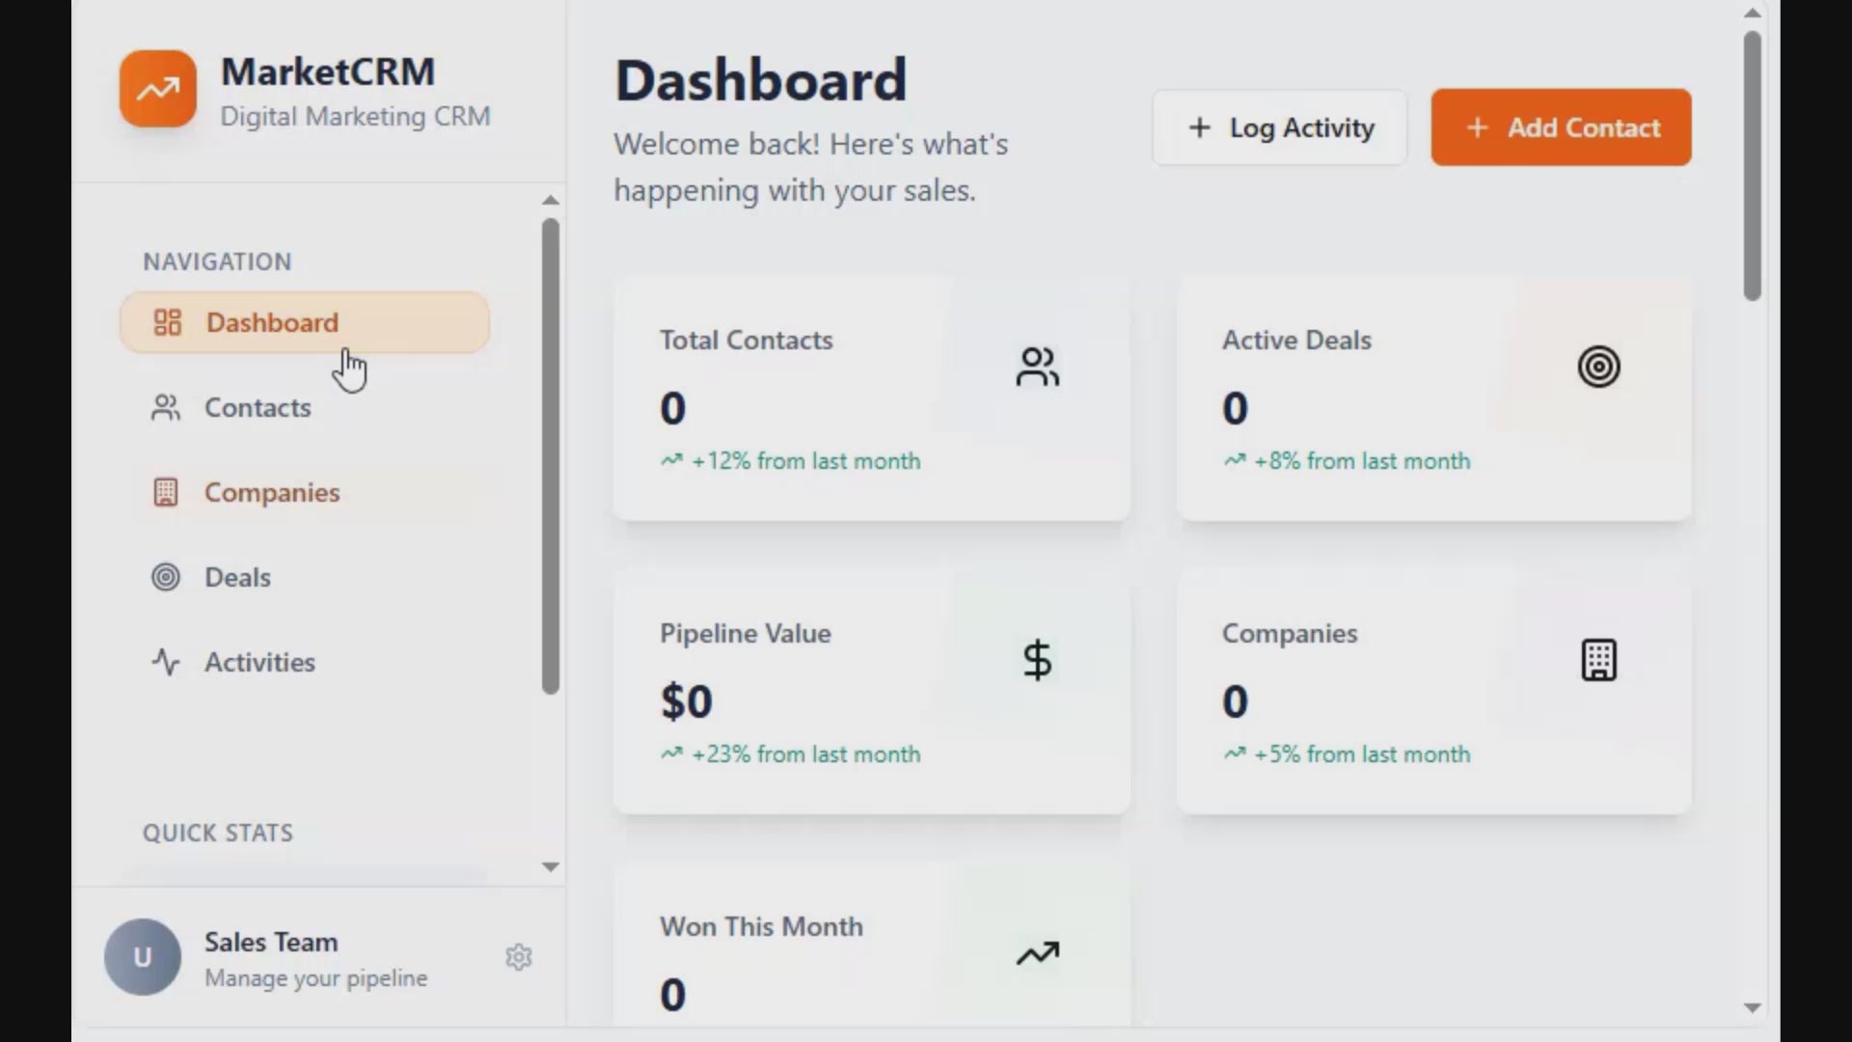Click the Sales Team user avatar

143,957
